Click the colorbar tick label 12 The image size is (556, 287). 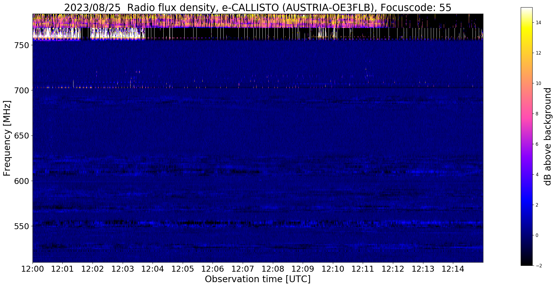(x=539, y=53)
